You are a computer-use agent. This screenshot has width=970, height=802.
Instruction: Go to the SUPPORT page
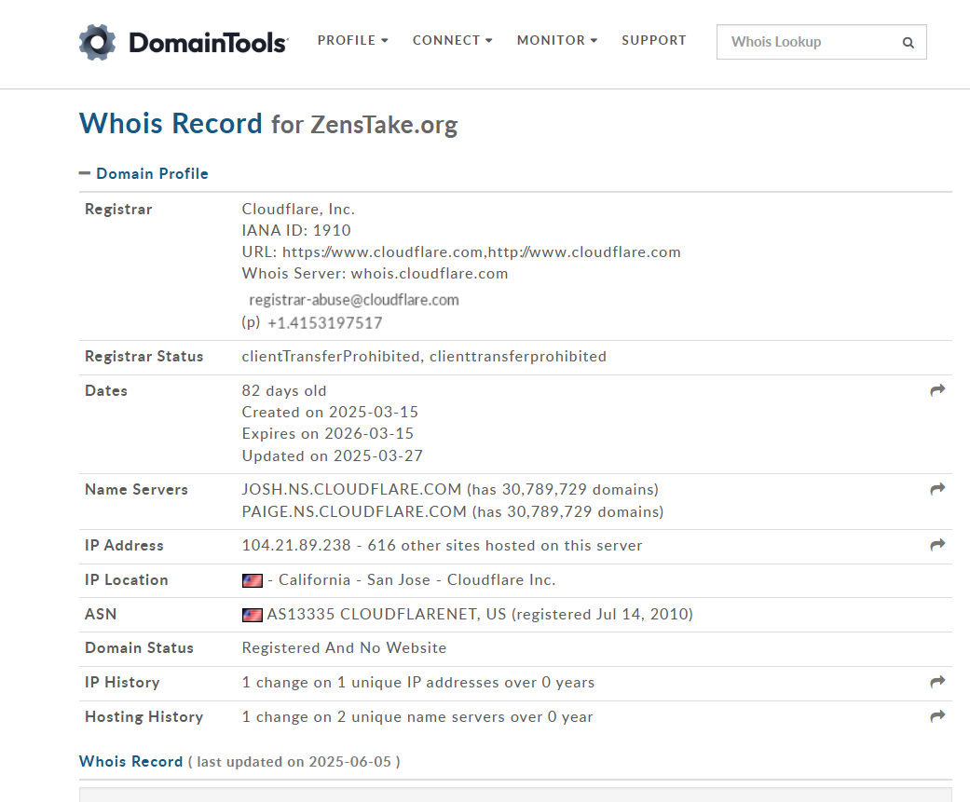(654, 40)
